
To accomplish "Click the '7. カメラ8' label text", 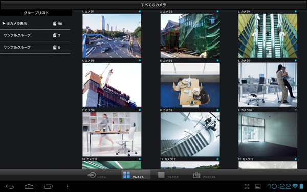I will (x=88, y=110).
